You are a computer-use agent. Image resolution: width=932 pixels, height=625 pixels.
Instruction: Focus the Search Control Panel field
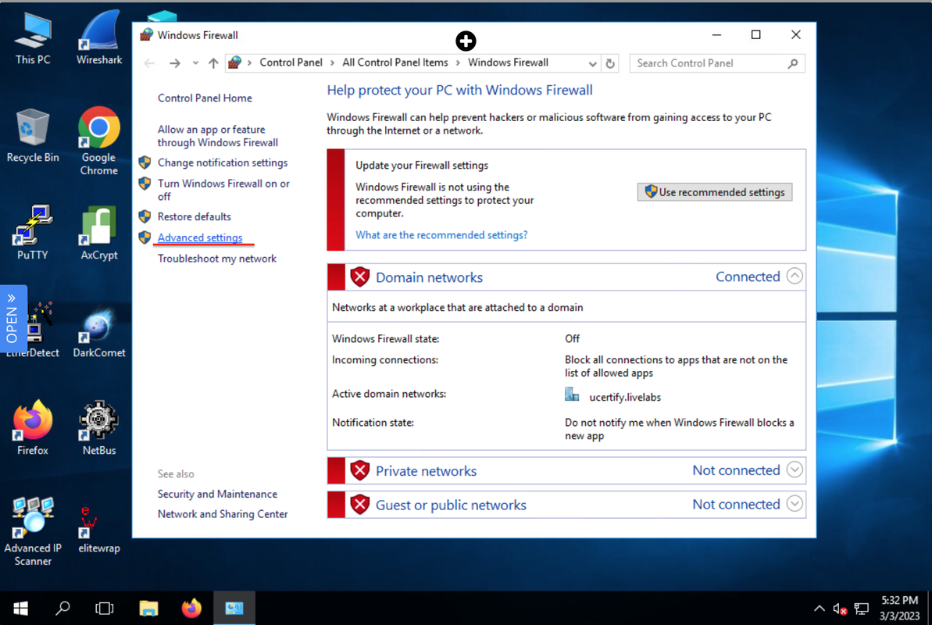pyautogui.click(x=717, y=63)
